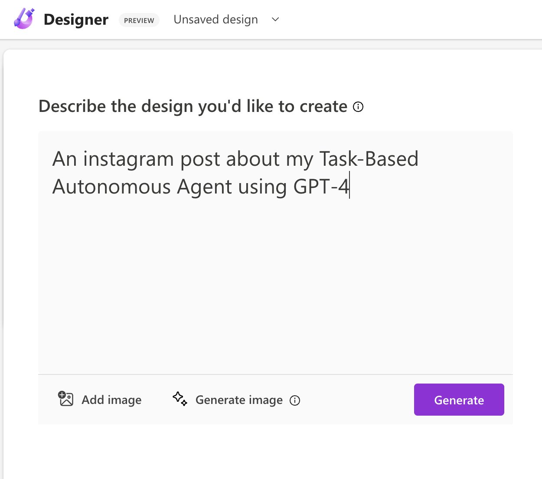Click the Generate image label

pyautogui.click(x=239, y=400)
